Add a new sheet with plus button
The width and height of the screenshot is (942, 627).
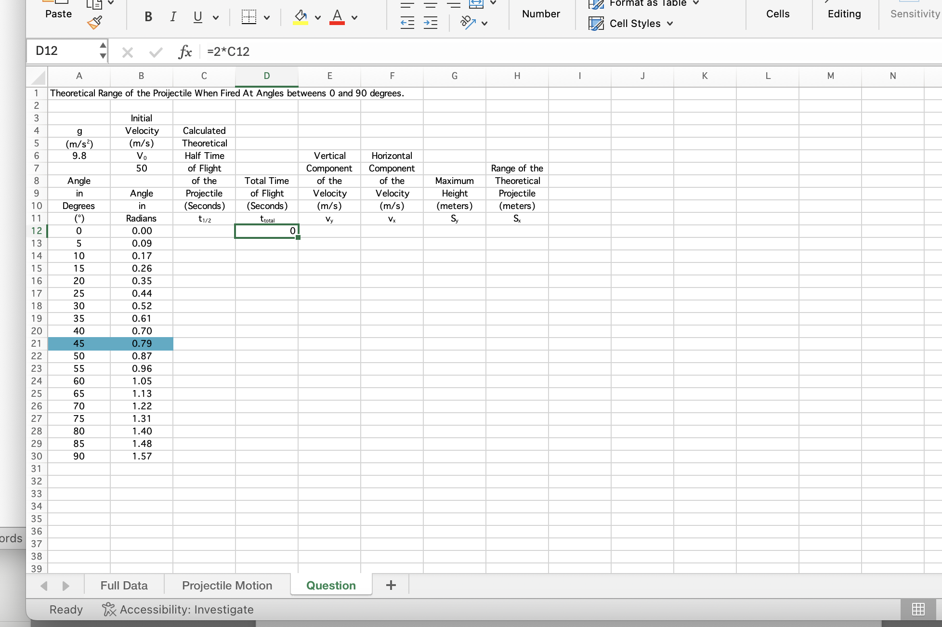(x=391, y=585)
